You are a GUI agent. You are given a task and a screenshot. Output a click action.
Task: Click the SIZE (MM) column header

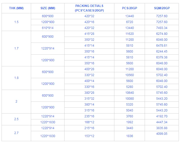48,8
